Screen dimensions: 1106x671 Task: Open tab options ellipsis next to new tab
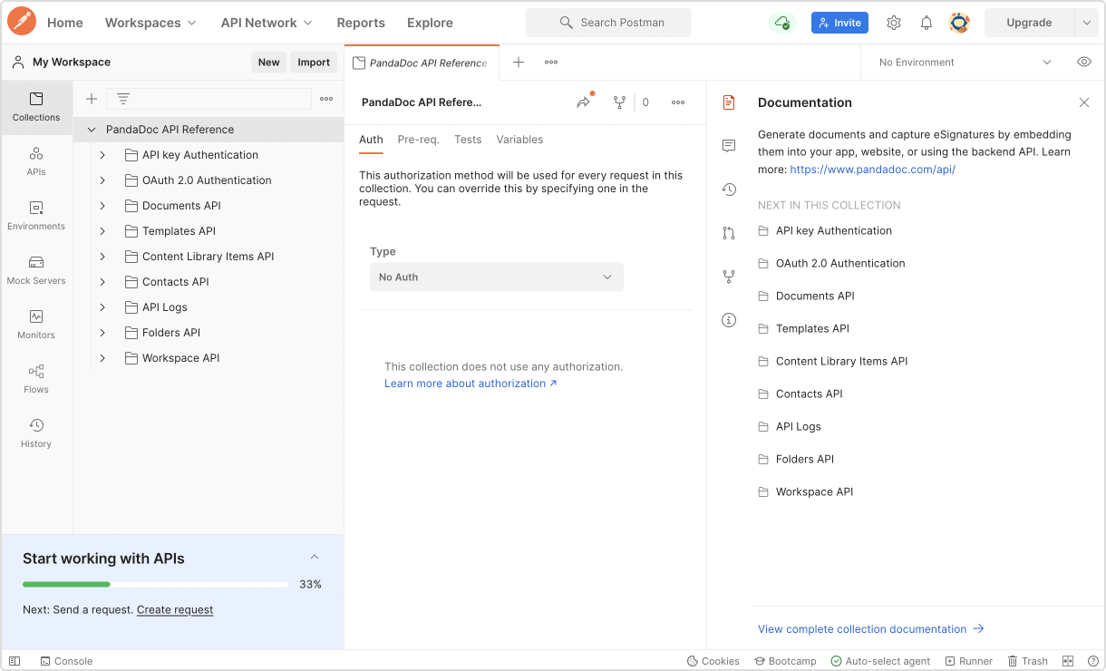coord(551,63)
